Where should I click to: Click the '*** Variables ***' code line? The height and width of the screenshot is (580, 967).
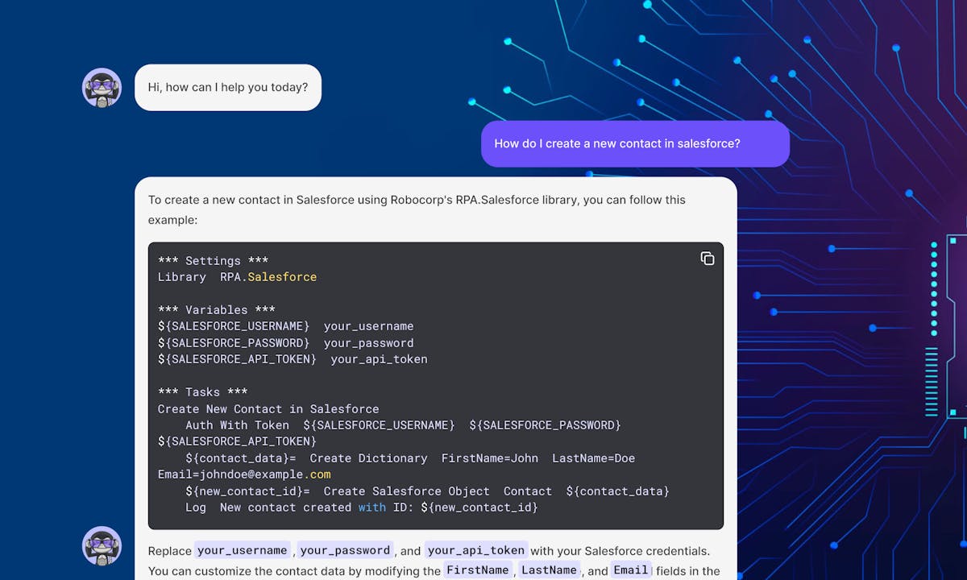point(217,310)
